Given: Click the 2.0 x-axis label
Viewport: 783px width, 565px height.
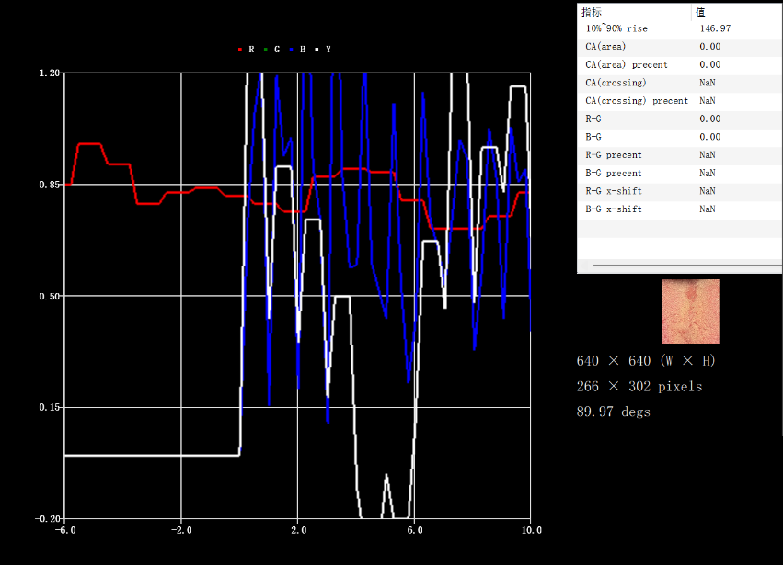Looking at the screenshot, I should [x=299, y=530].
